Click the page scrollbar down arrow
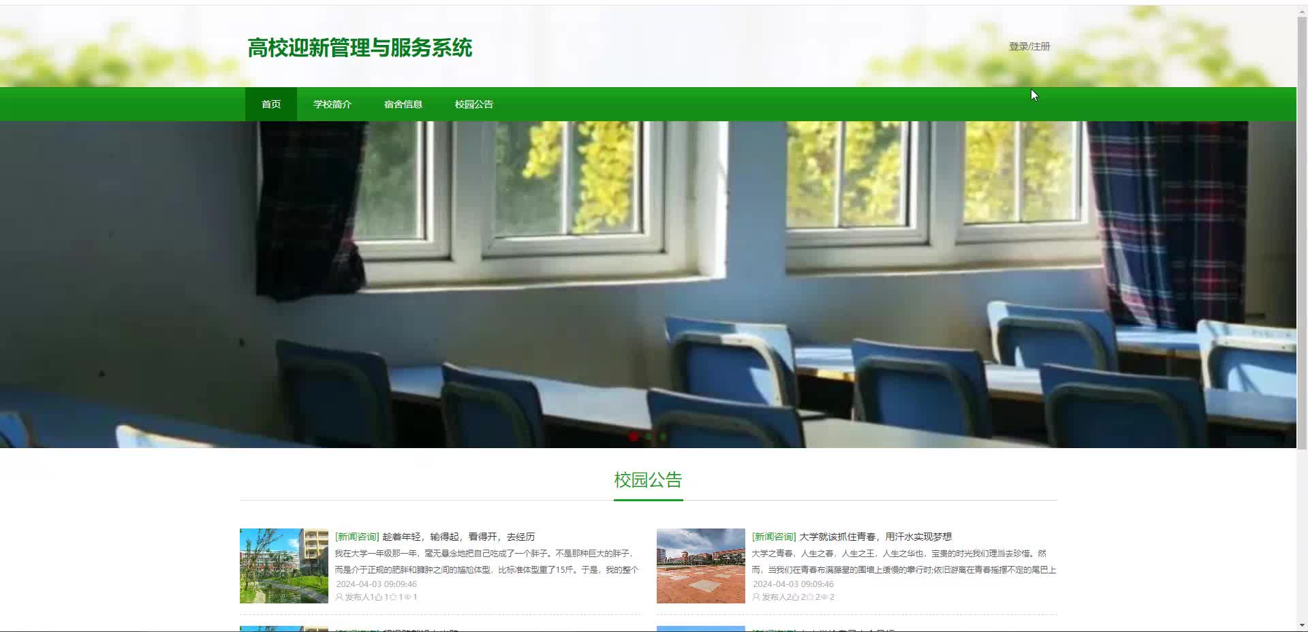This screenshot has height=632, width=1308. (x=1302, y=625)
